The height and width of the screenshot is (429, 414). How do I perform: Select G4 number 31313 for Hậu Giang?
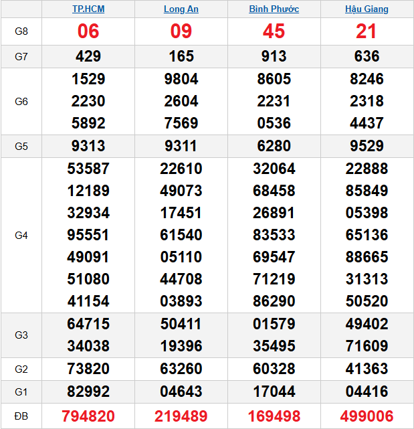tap(367, 280)
